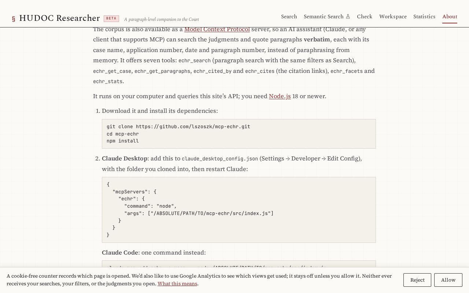Click the tagline "A paragraph-level companion to the Court"

162,19
